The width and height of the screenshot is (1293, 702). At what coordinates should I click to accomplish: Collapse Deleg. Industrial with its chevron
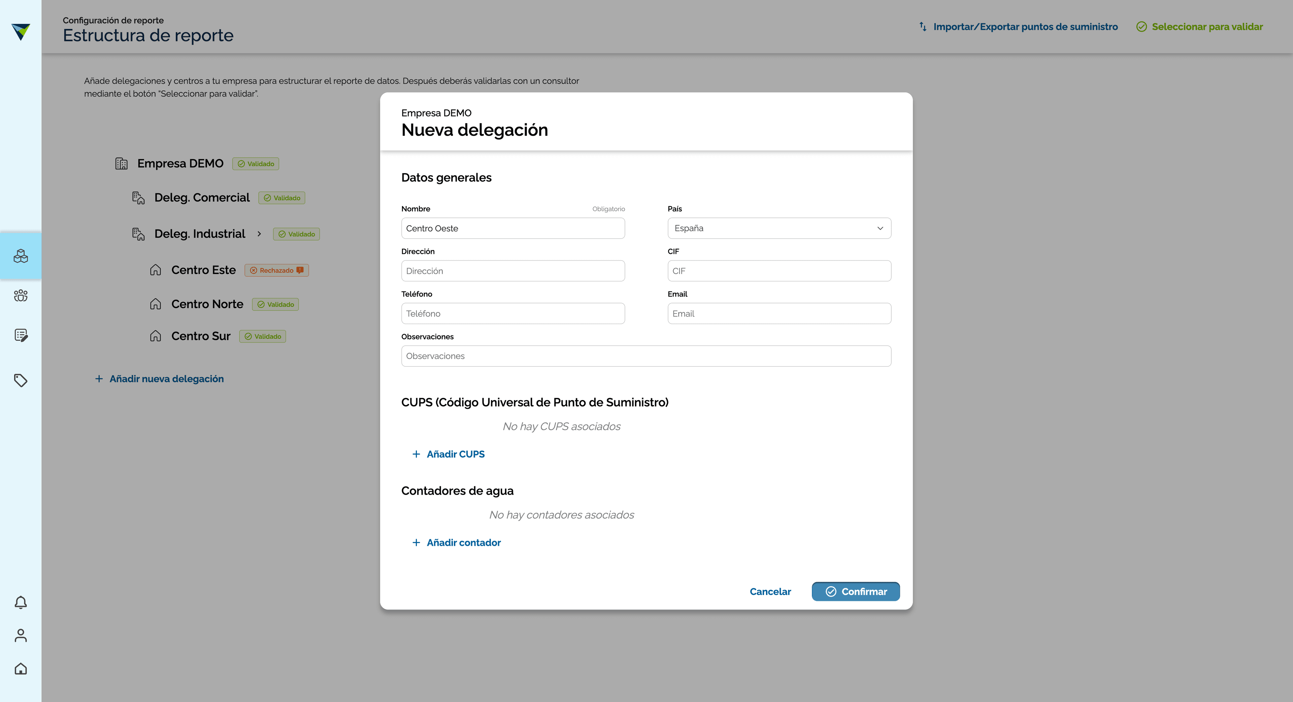click(260, 234)
